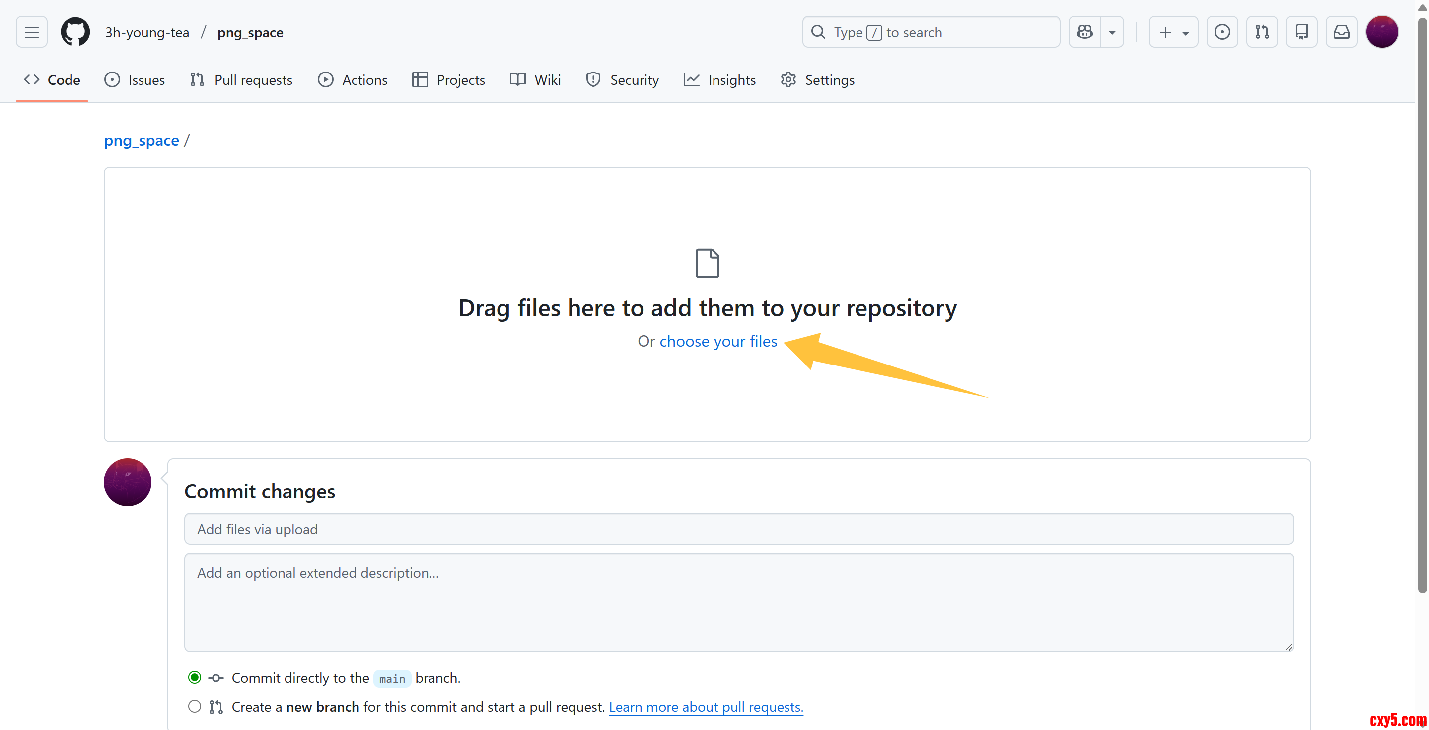Viewport: 1429px width, 730px height.
Task: Click the Type / to search box
Action: (x=930, y=32)
